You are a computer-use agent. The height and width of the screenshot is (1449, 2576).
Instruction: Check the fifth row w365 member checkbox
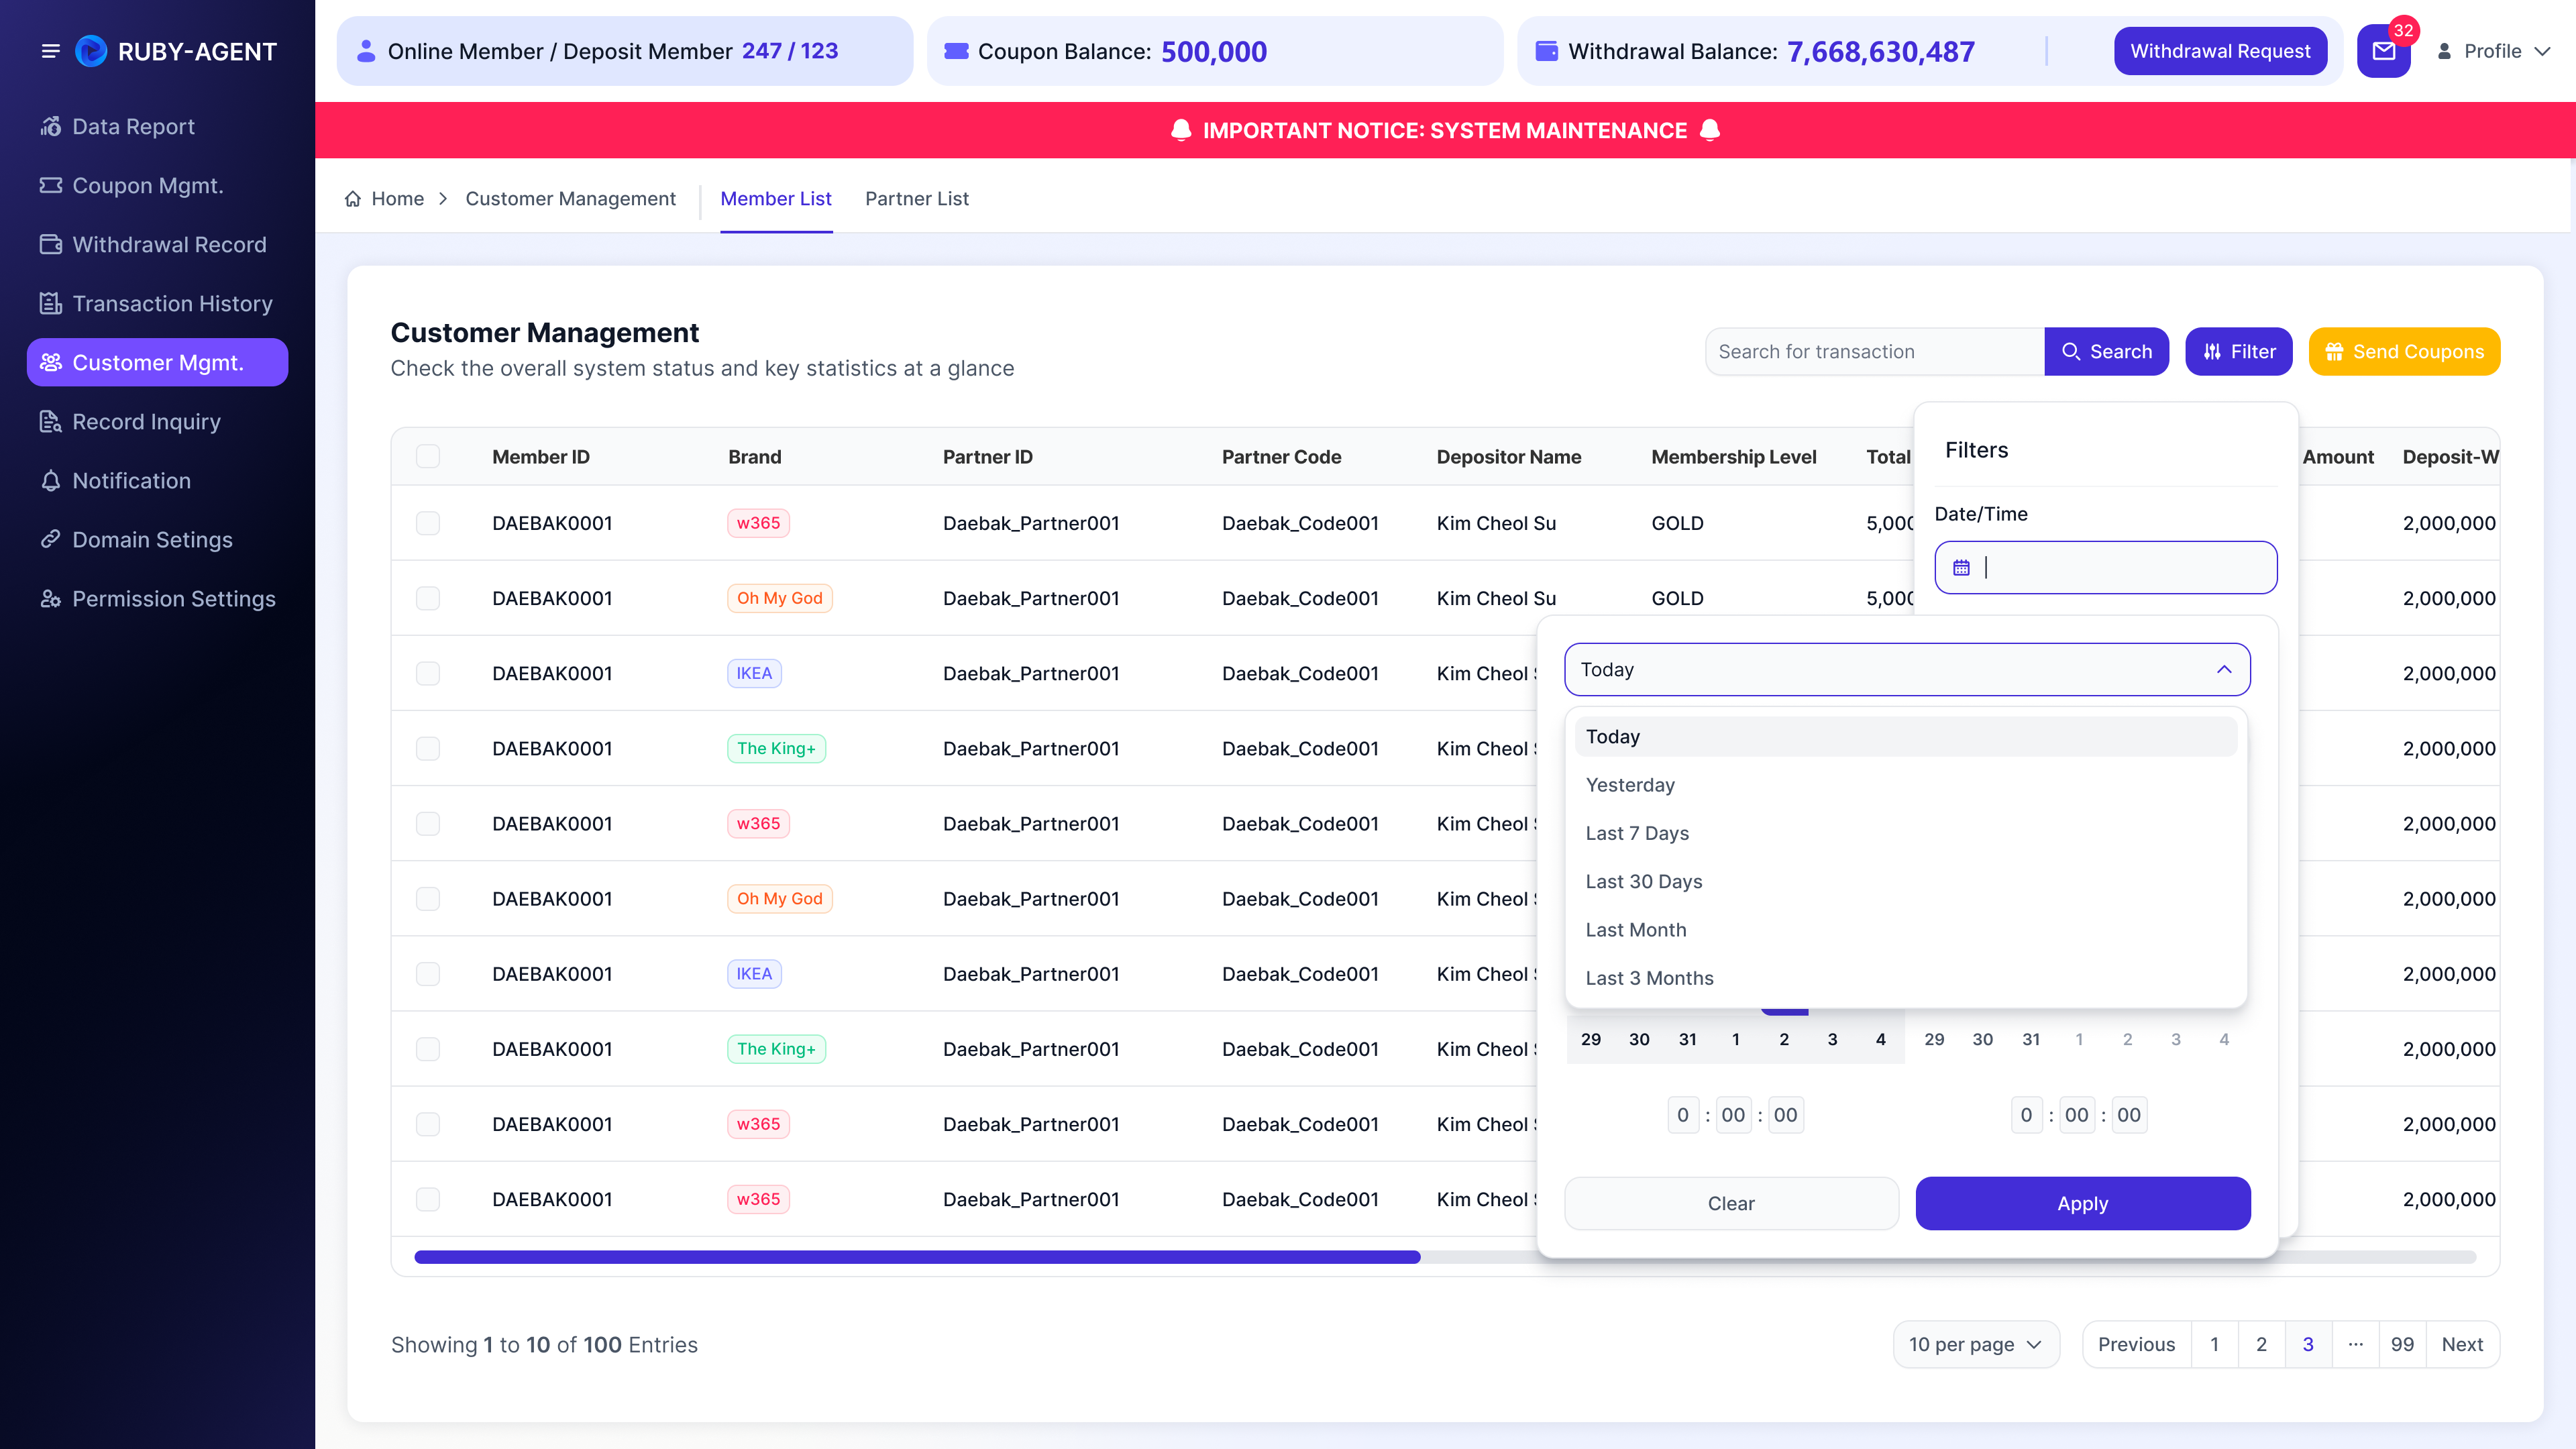click(x=428, y=823)
